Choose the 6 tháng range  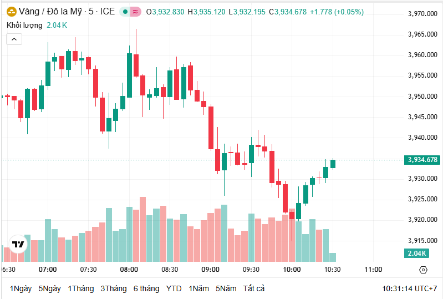point(146,288)
